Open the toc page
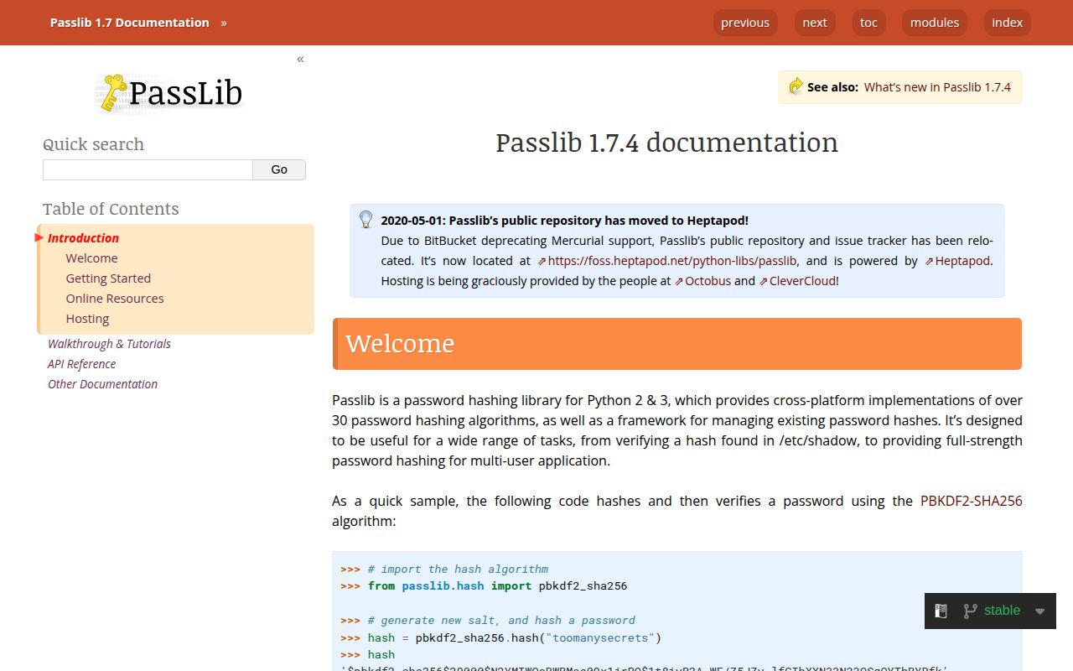The image size is (1073, 671). pyautogui.click(x=868, y=23)
